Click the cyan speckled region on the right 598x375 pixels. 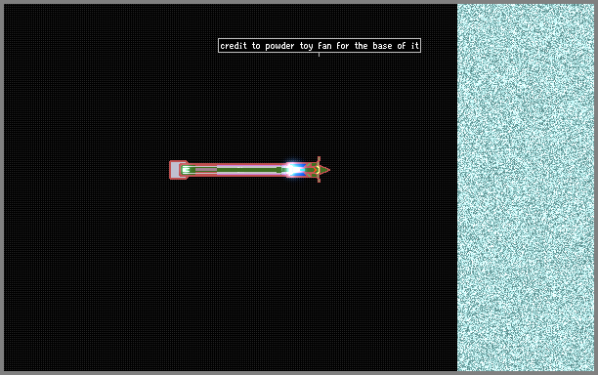point(526,187)
